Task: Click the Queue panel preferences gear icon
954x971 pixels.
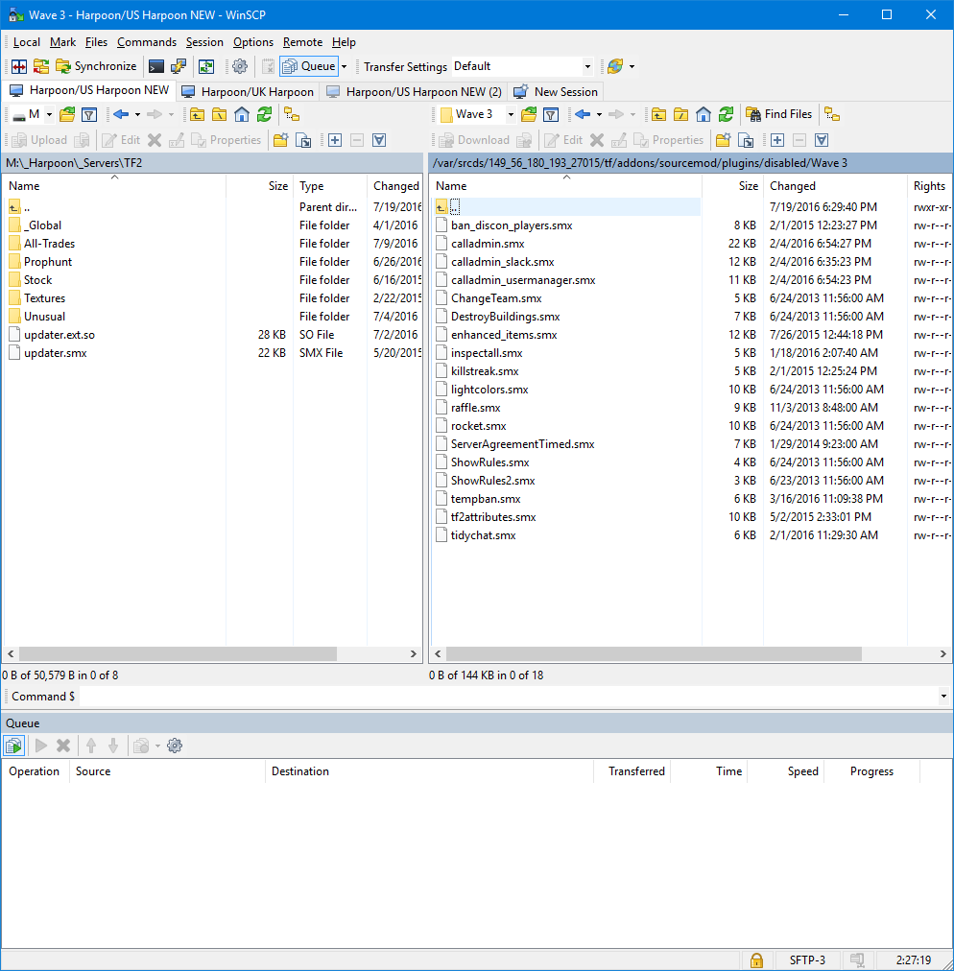Action: pos(175,746)
